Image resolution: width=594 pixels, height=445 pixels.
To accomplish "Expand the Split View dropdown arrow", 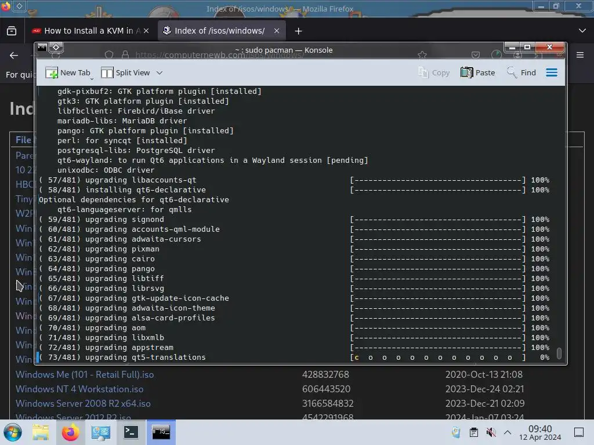I will (160, 72).
